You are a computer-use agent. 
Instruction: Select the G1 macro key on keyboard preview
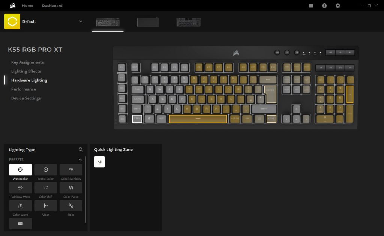click(122, 68)
